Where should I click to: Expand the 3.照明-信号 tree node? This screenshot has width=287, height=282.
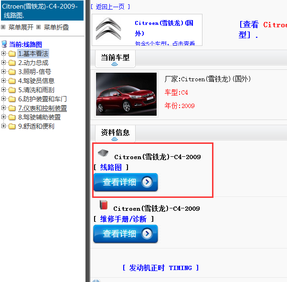pos(3,72)
